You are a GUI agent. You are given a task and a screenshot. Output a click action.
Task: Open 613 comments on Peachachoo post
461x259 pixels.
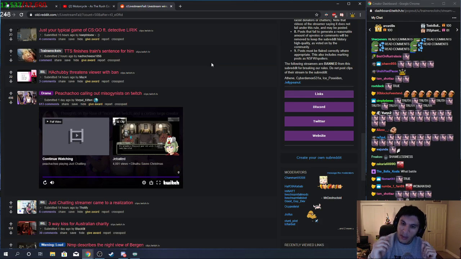[x=49, y=104]
